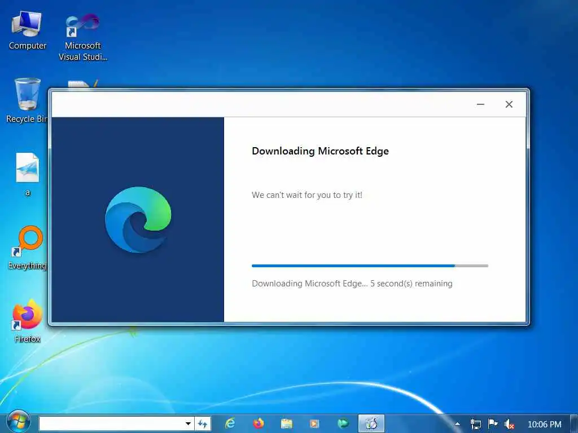This screenshot has width=578, height=433.
Task: Click 'We can't wait for you to try it!'
Action: [x=307, y=195]
